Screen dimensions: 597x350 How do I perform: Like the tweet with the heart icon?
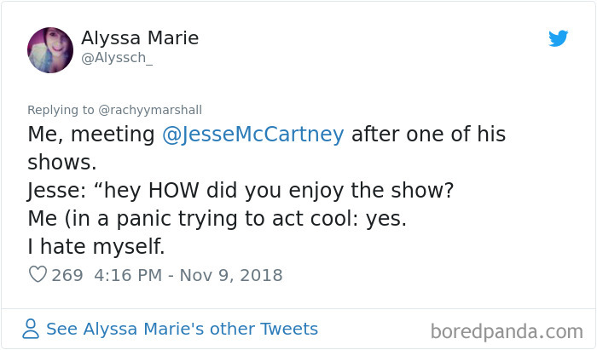38,275
